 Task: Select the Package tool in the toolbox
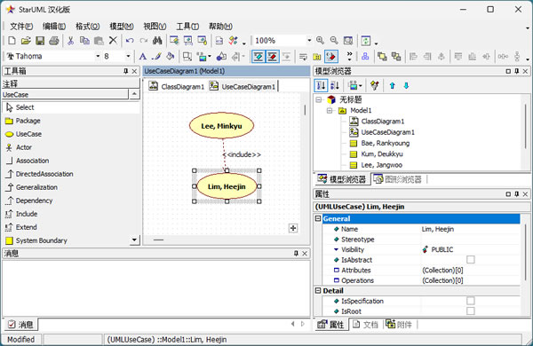(x=70, y=121)
